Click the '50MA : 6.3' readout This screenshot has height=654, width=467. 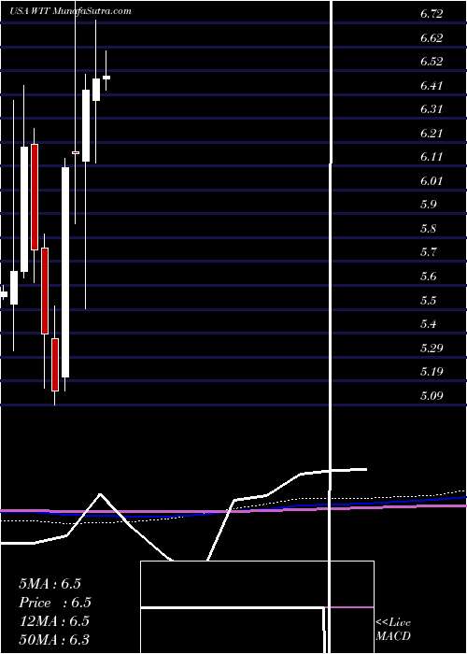click(x=54, y=639)
